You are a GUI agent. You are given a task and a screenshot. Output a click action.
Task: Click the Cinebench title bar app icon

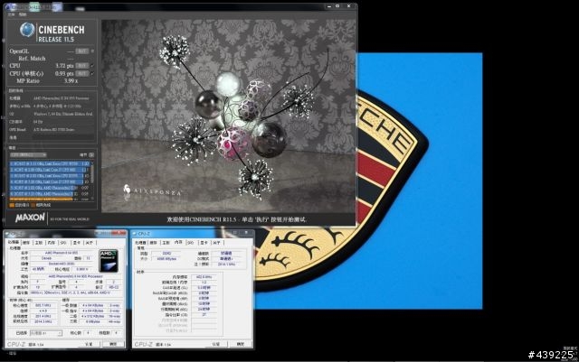tap(8, 7)
